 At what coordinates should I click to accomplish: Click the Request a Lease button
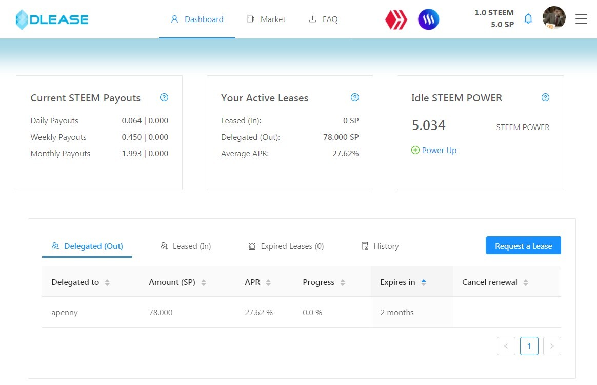pyautogui.click(x=523, y=245)
